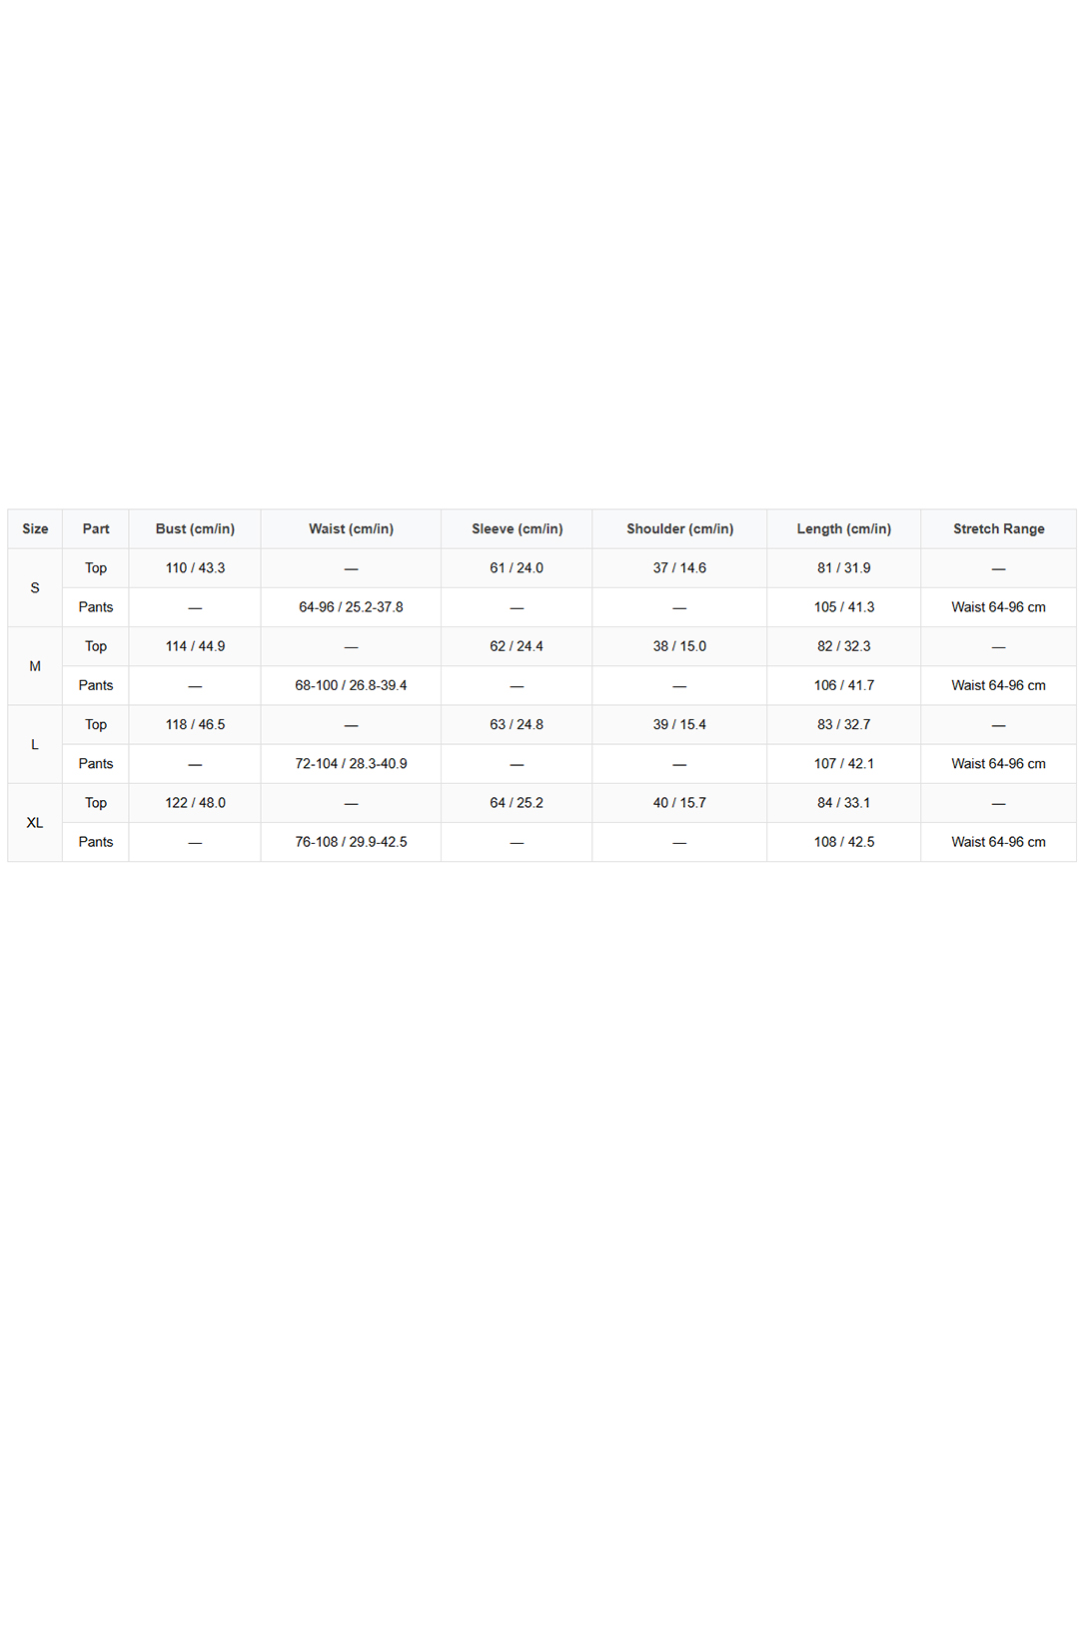Click the Shoulder (cm/in) header
Screen dimensions: 1087x1630
(x=679, y=529)
